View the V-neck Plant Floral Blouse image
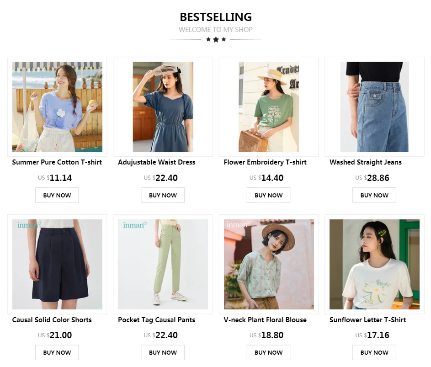The height and width of the screenshot is (367, 431). tap(269, 264)
